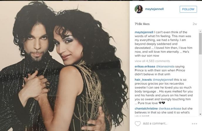The width and height of the screenshot is (202, 131).
Task: Click @maytejannell mention in hair_travels comment
Action: pos(163,79)
